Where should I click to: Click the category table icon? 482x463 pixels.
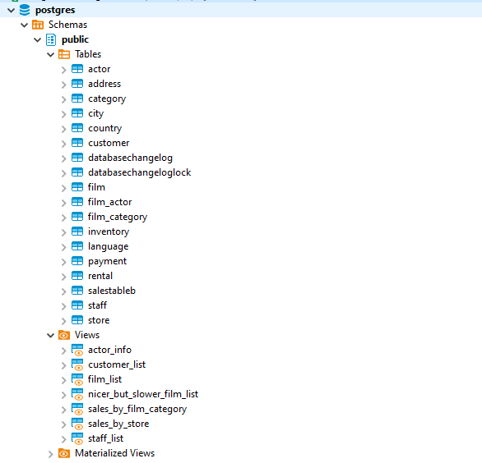(x=77, y=99)
